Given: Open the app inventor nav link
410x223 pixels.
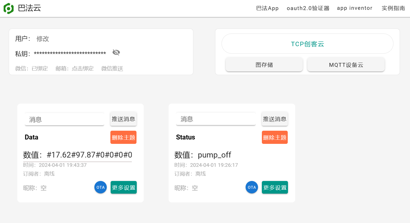Looking at the screenshot, I should click(355, 8).
